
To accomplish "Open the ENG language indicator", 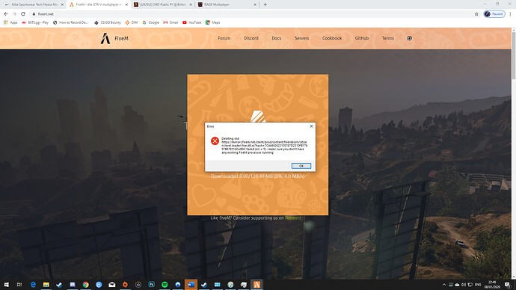I will point(478,285).
